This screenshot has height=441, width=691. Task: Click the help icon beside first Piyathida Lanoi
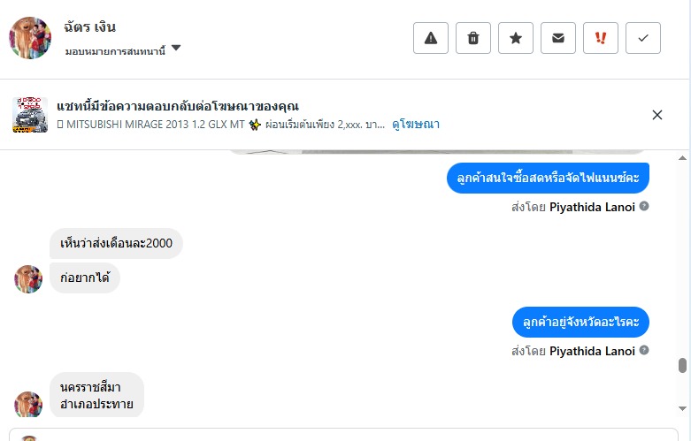click(x=644, y=206)
